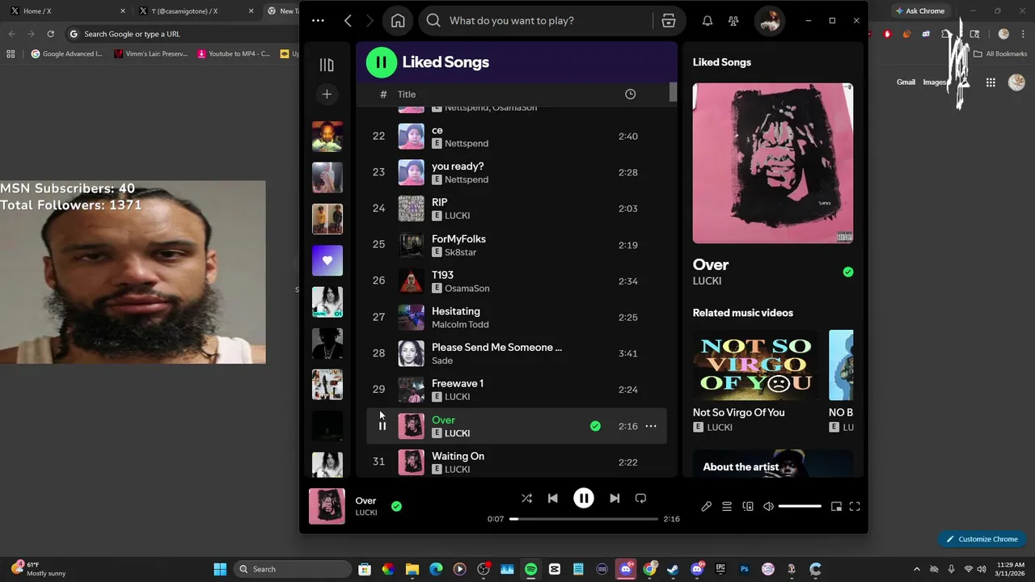Toggle the liked checkmark beside 'Over' in the player bar
The height and width of the screenshot is (582, 1035).
[396, 506]
